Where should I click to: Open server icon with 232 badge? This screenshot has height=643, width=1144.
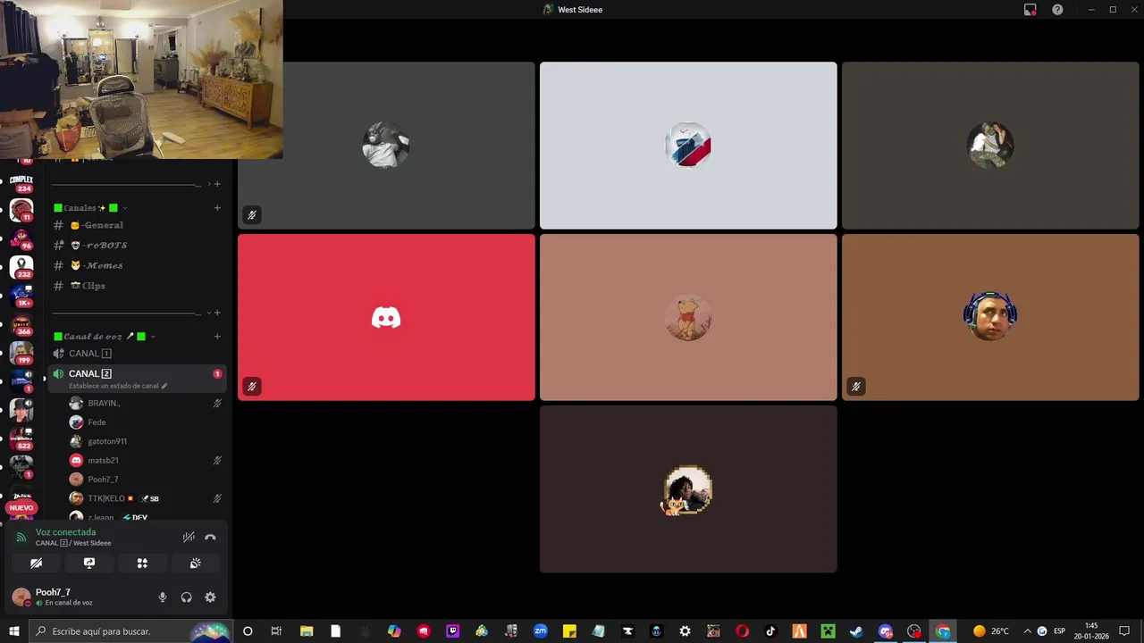[x=21, y=268]
